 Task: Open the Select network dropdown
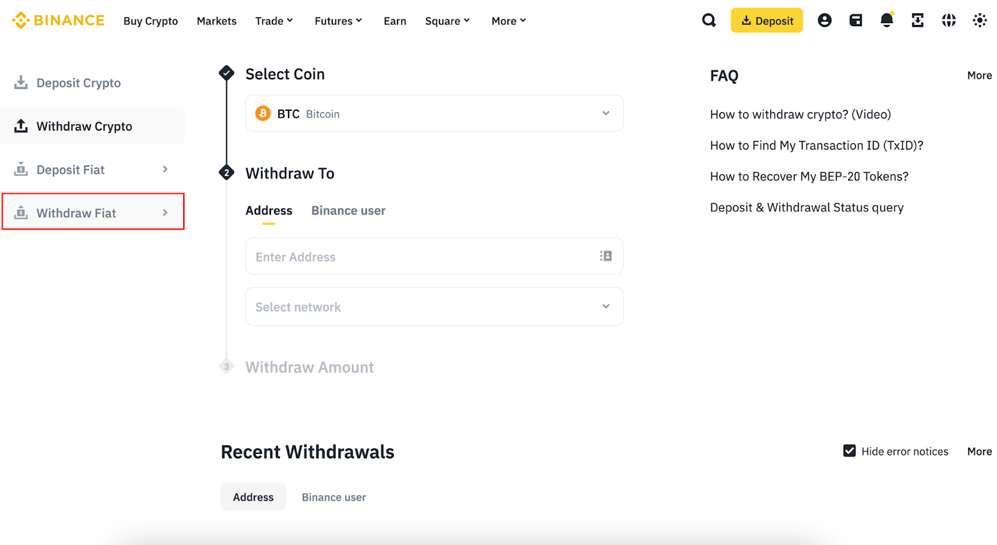pyautogui.click(x=434, y=306)
